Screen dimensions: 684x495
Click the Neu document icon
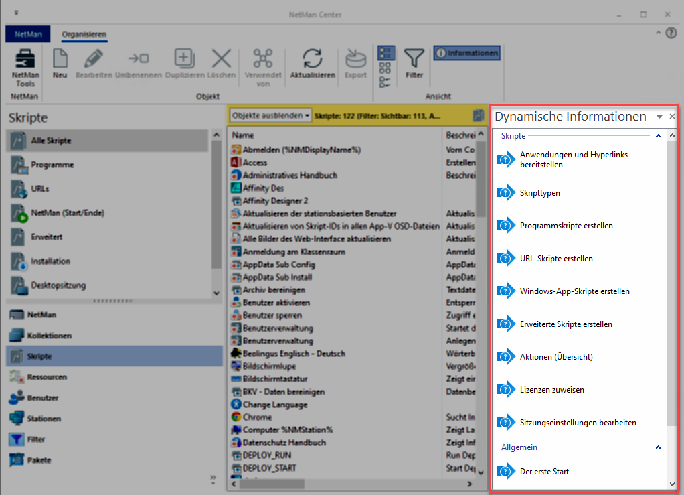coord(60,59)
